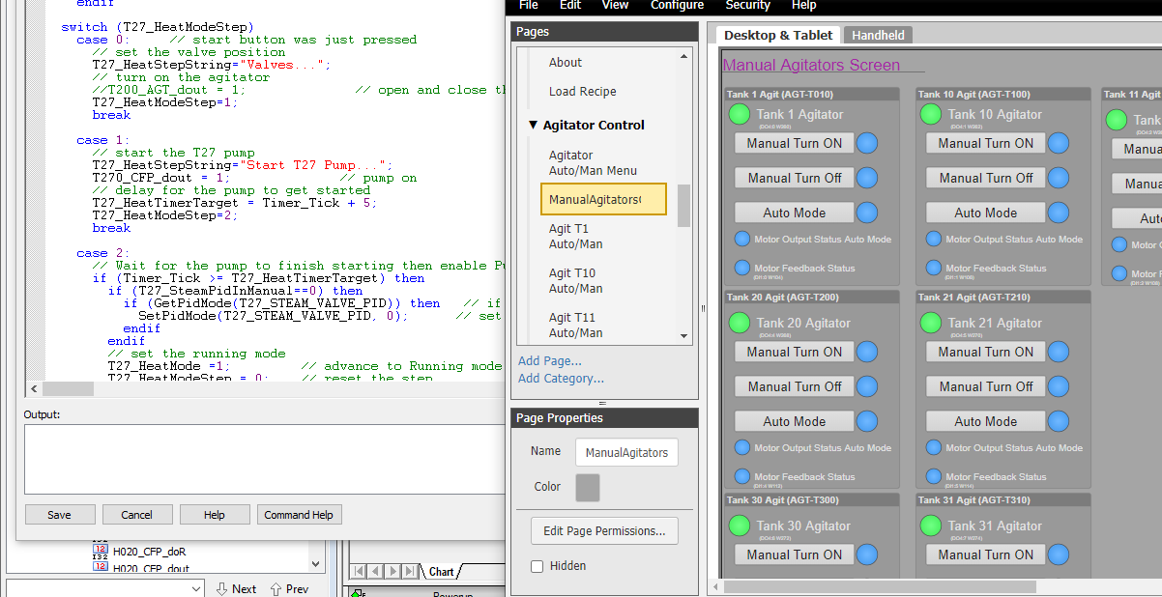Open the combo box dropdown left of Next

196,588
